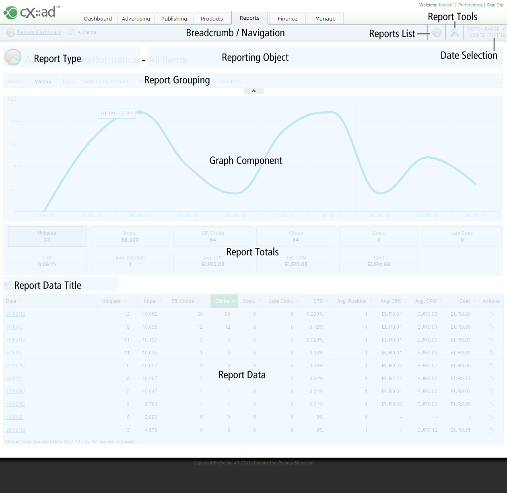Select the Cost totals metric box
Image resolution: width=507 pixels, height=493 pixels.
tap(379, 261)
